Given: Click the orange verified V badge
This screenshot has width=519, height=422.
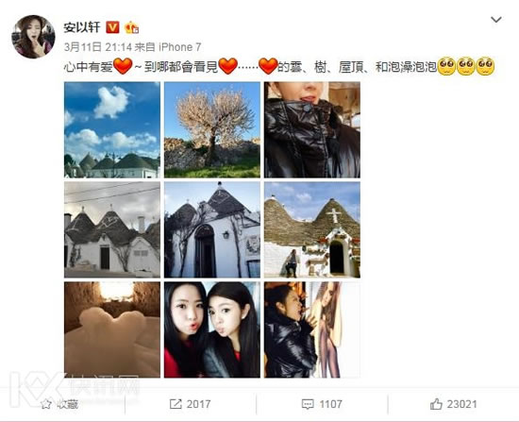Looking at the screenshot, I should [112, 27].
